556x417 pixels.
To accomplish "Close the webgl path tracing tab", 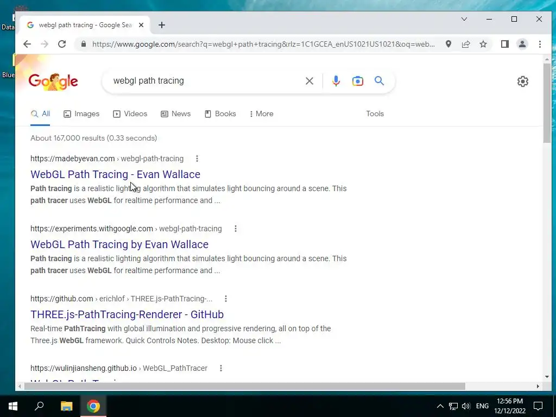I will 141,25.
